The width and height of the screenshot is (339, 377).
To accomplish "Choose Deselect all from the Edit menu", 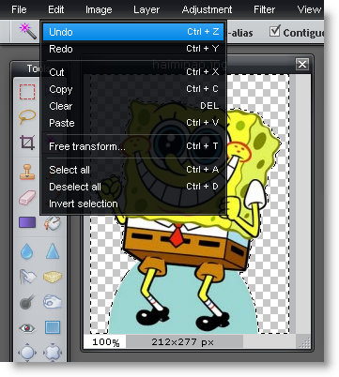I will pyautogui.click(x=133, y=187).
